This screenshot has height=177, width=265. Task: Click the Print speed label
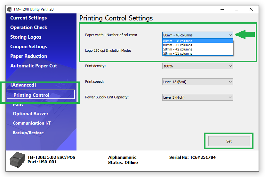[x=94, y=81]
